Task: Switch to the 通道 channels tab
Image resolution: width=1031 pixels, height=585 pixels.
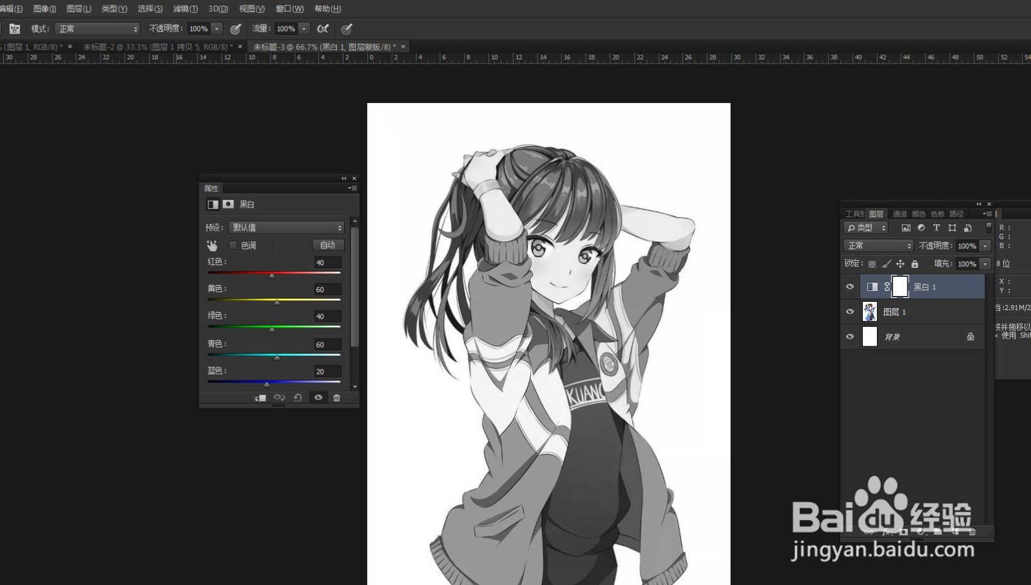Action: point(900,214)
